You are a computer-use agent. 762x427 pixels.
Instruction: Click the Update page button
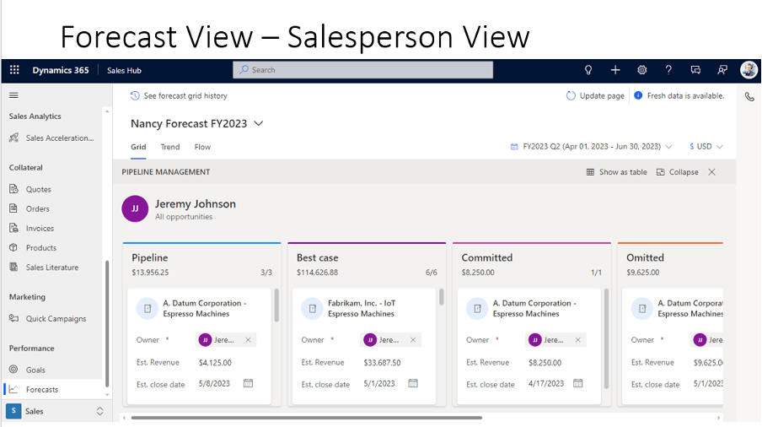click(595, 96)
